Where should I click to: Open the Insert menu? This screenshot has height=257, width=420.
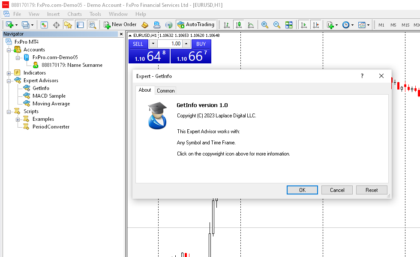point(53,14)
